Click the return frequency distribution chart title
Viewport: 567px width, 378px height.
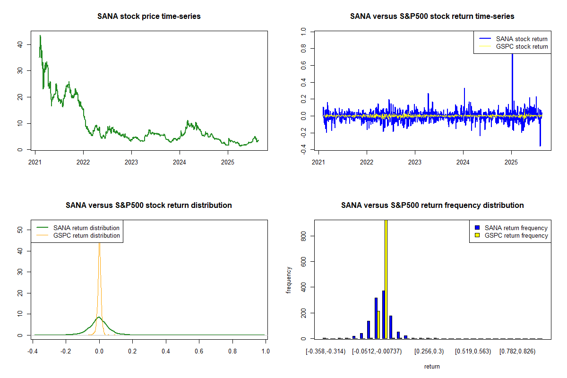pyautogui.click(x=432, y=206)
